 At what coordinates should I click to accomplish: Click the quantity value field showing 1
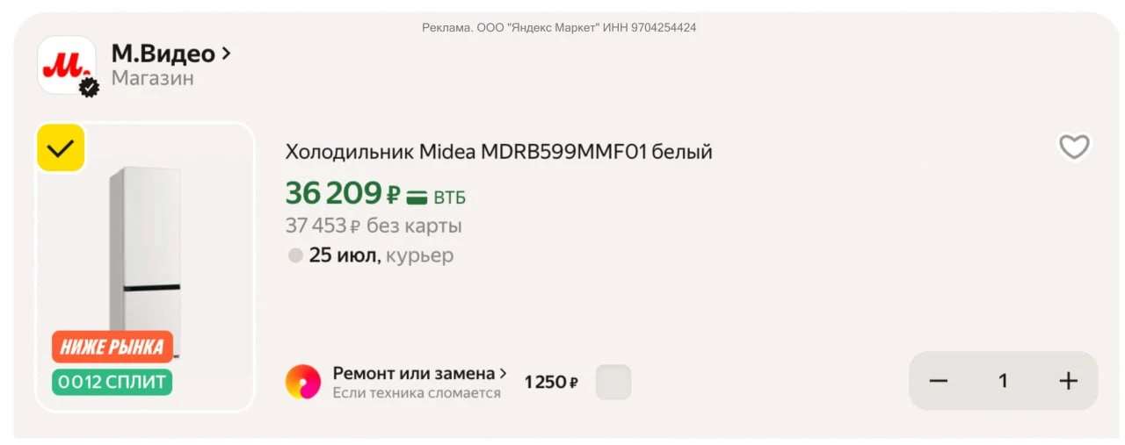point(1003,381)
